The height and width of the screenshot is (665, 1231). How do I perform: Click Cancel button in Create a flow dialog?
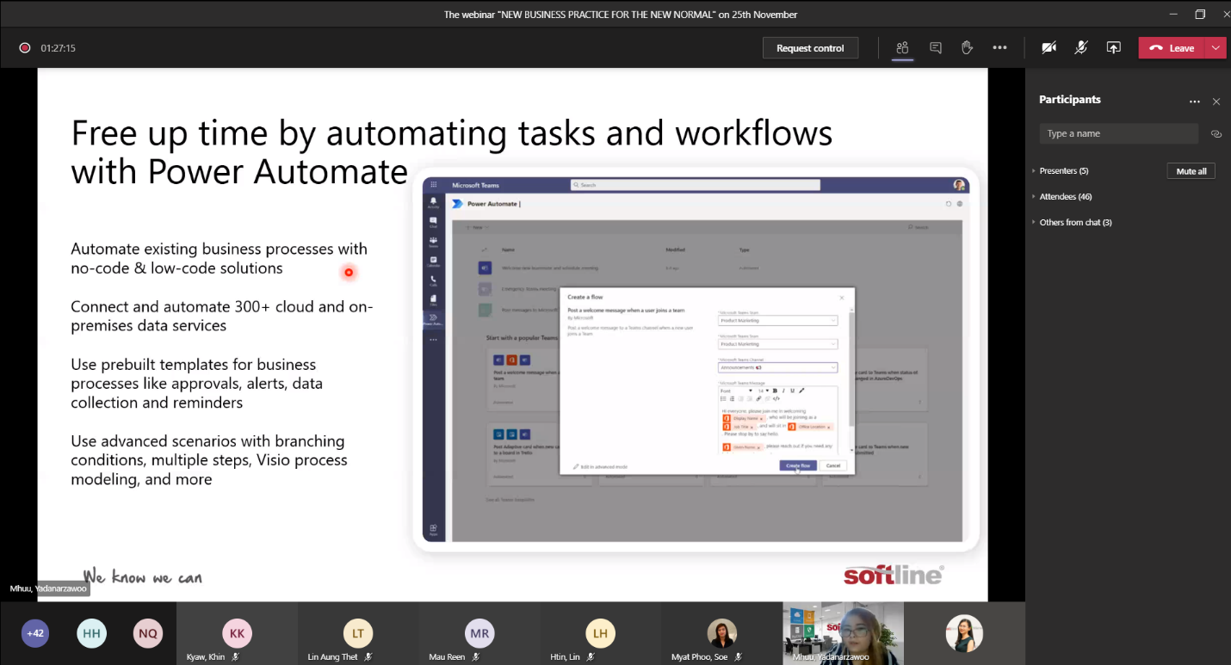[832, 465]
